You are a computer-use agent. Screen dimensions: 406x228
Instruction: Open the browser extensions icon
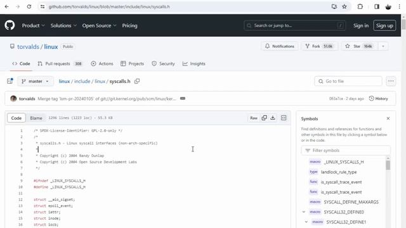tap(360, 7)
